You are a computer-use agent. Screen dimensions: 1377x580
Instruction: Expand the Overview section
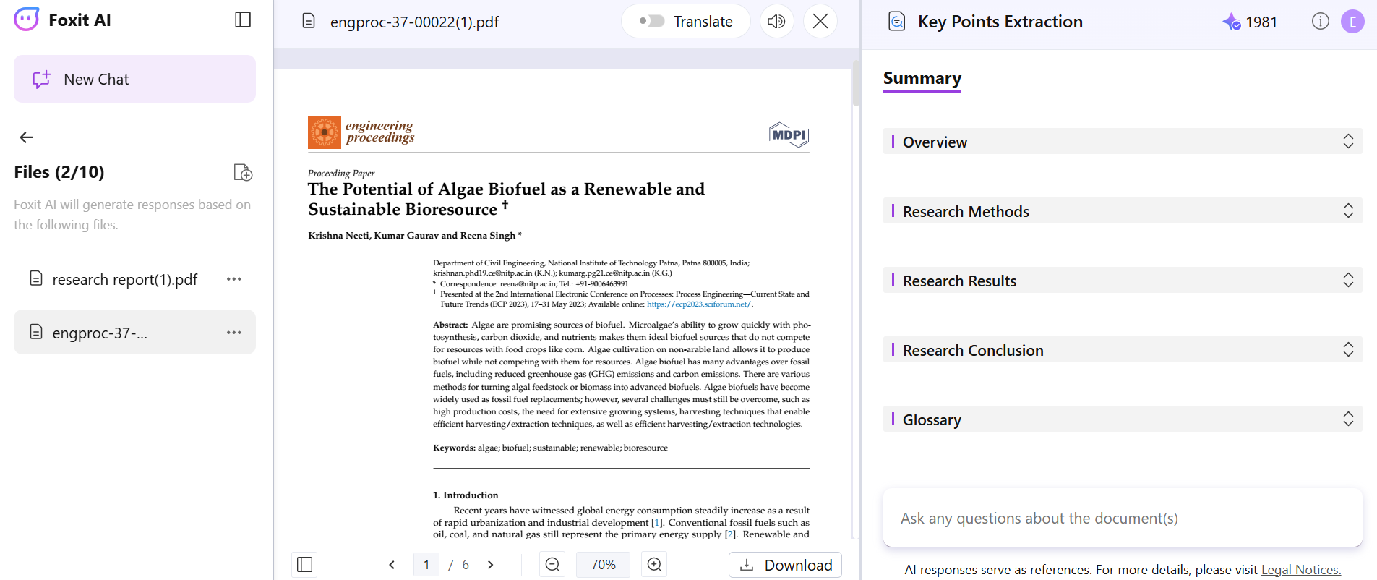point(1123,142)
